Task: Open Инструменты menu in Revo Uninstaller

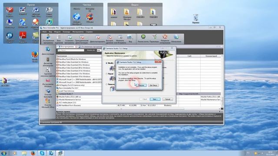Action: (x=78, y=32)
